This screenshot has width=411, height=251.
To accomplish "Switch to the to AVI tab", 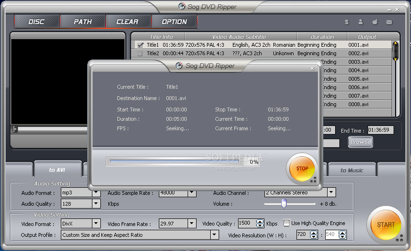I will pyautogui.click(x=58, y=170).
